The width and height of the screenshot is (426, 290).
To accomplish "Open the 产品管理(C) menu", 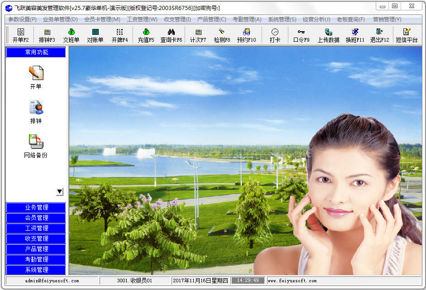I will [211, 19].
